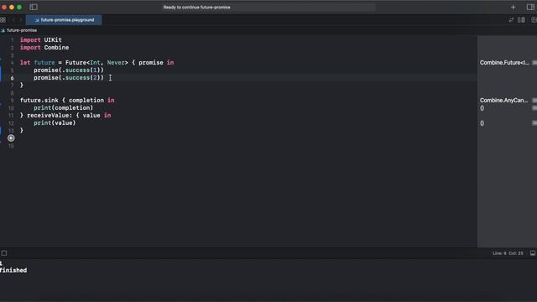Show result for print(value) line

coord(534,123)
